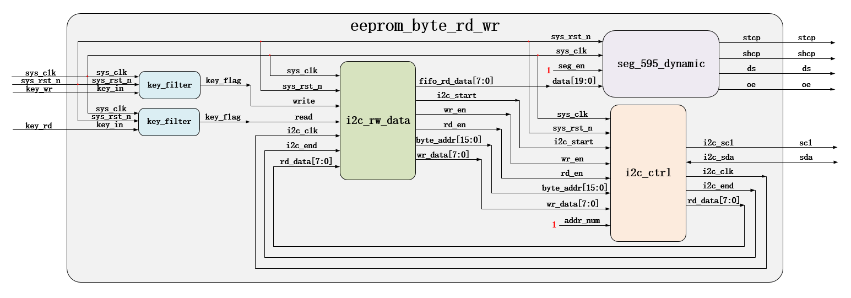The height and width of the screenshot is (298, 851).
Task: Click i2c_start output label of i2c_rw_data
Action: (457, 95)
